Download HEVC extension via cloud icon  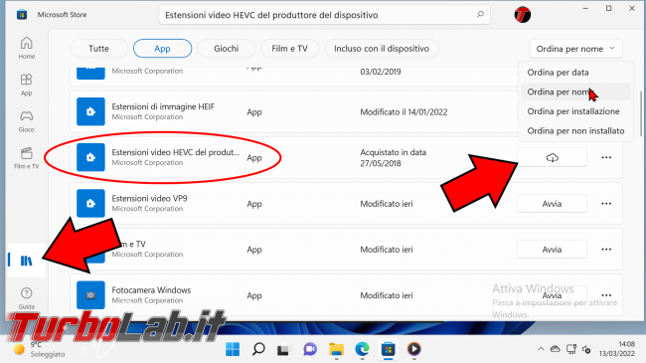(x=552, y=157)
